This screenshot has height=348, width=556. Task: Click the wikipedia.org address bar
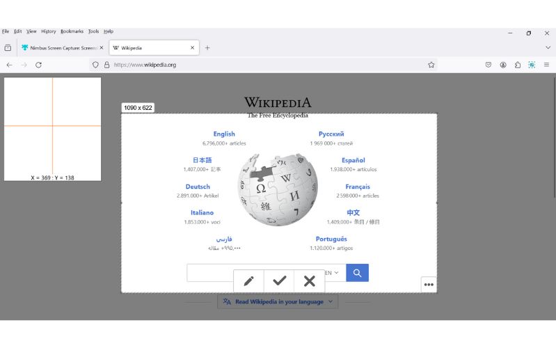[x=262, y=65]
